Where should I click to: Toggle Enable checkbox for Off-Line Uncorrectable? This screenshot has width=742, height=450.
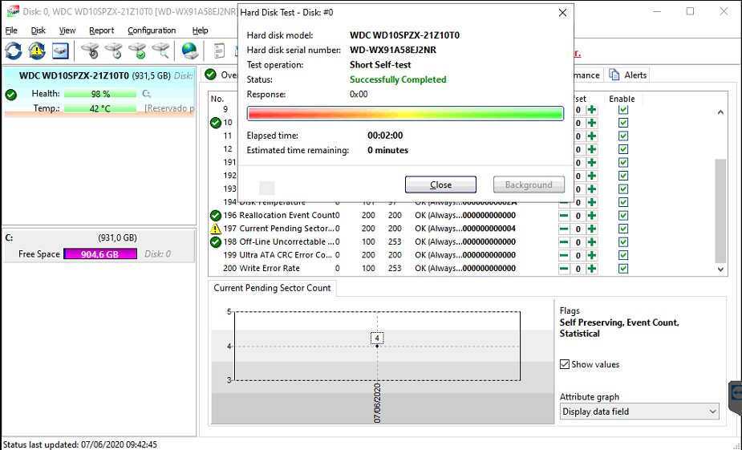point(623,242)
